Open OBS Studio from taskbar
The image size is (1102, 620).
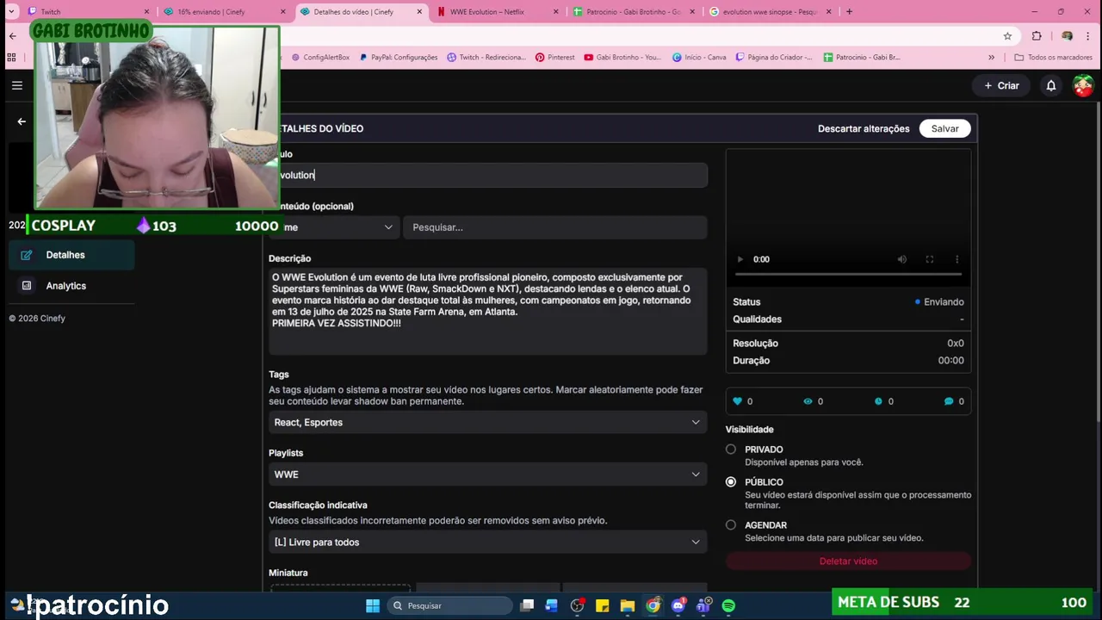tap(577, 605)
